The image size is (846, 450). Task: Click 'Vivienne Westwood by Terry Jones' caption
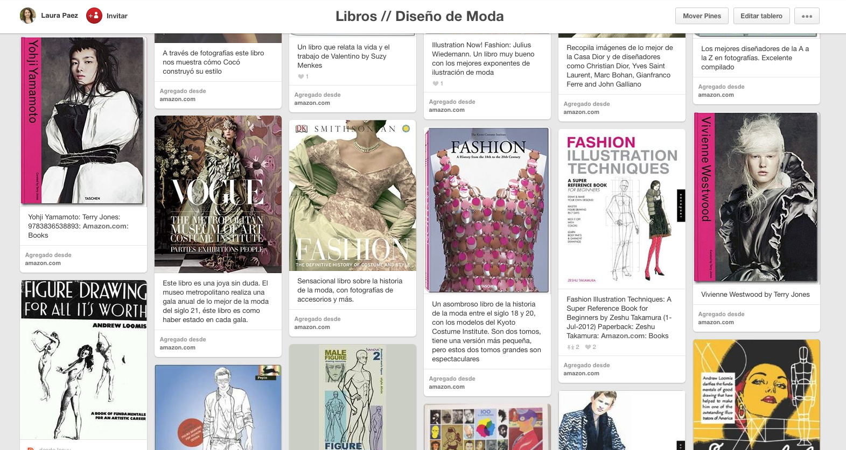coord(756,294)
